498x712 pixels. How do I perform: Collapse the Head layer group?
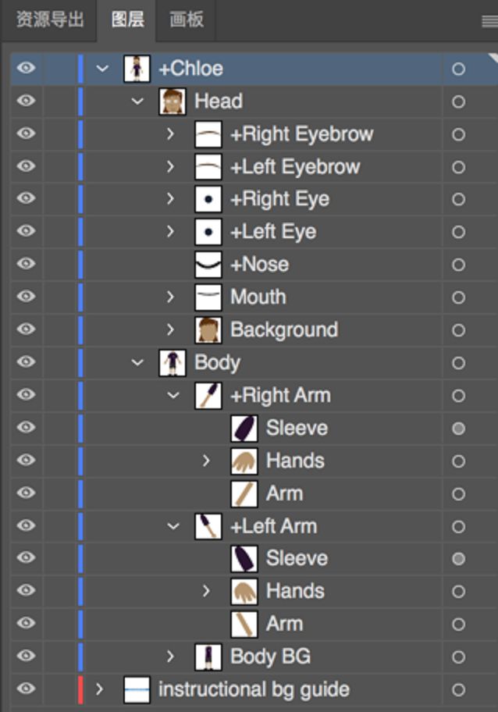pyautogui.click(x=138, y=101)
